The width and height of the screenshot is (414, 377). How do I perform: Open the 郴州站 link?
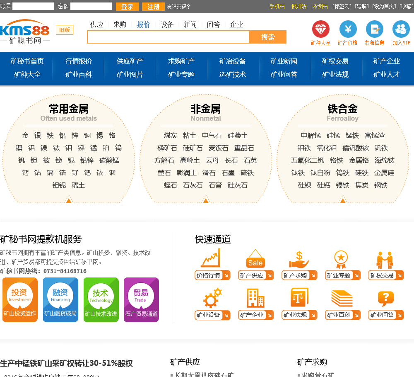coord(298,6)
